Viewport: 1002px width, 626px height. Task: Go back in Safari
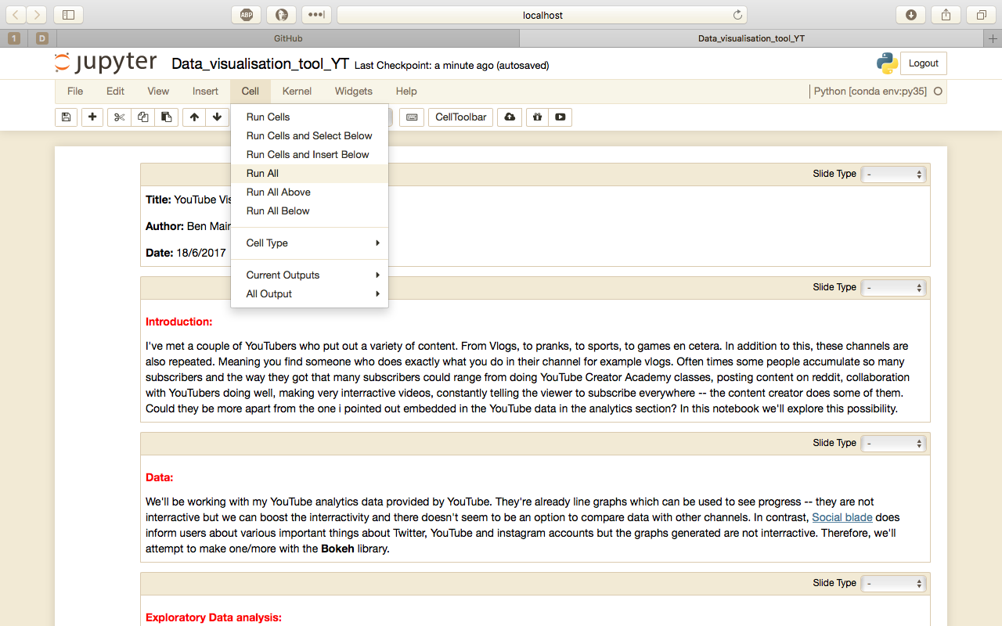(16, 15)
